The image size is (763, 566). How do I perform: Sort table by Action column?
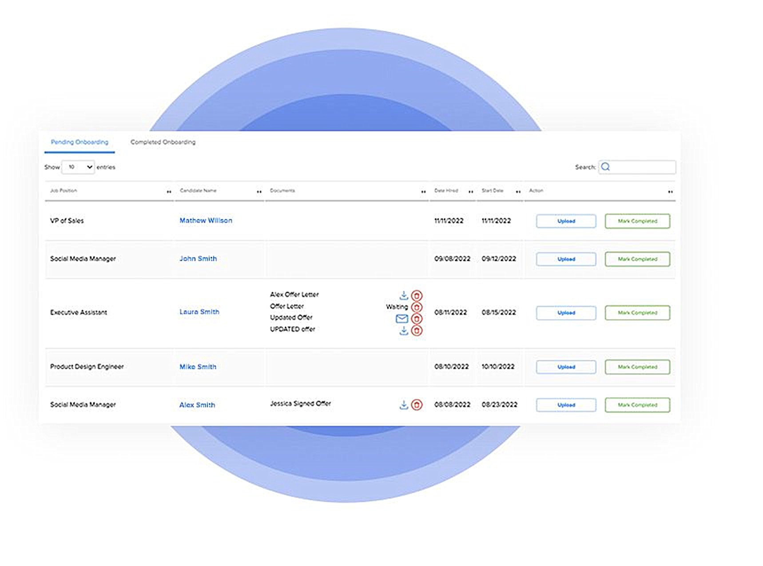pyautogui.click(x=670, y=192)
